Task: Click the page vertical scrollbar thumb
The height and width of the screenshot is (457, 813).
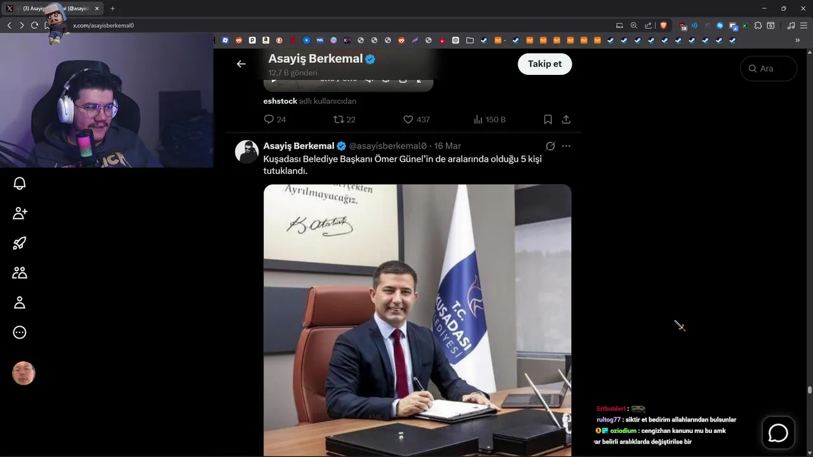Action: tap(810, 390)
